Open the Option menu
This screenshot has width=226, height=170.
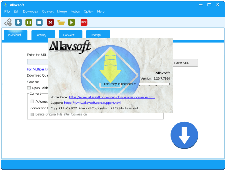89,12
